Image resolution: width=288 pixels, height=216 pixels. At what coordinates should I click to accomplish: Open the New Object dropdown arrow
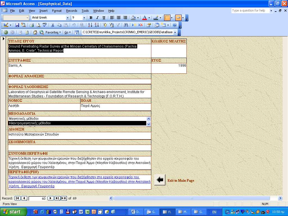(168, 25)
